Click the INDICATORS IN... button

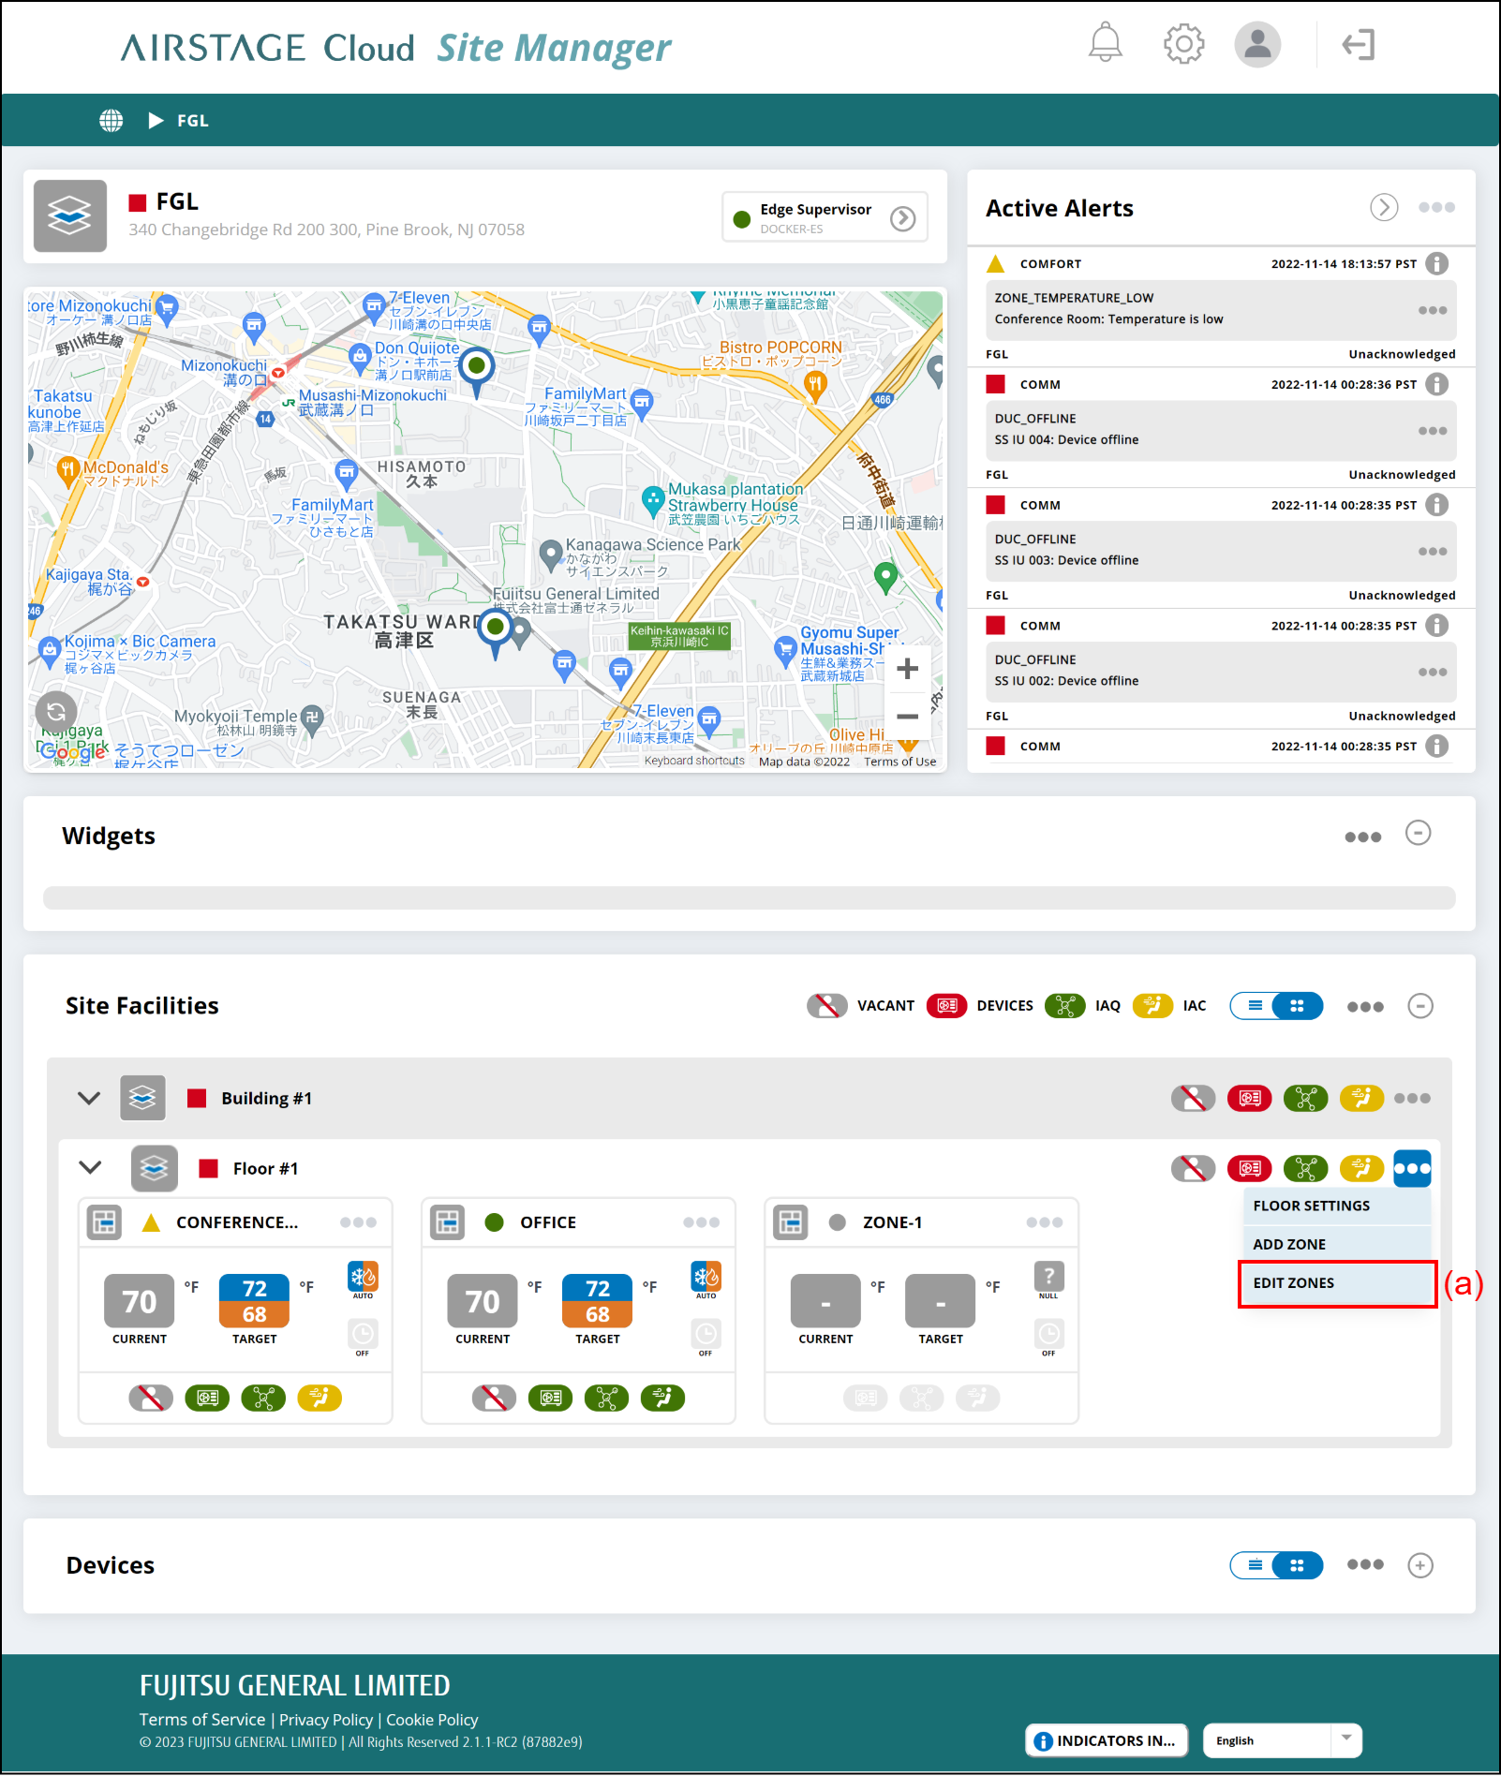click(1107, 1740)
